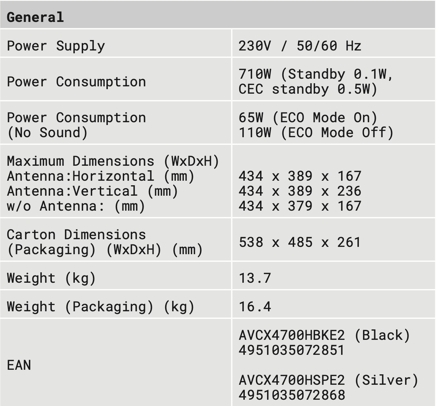This screenshot has height=406, width=436.
Task: Click the 65W ECO Mode On text
Action: (308, 118)
